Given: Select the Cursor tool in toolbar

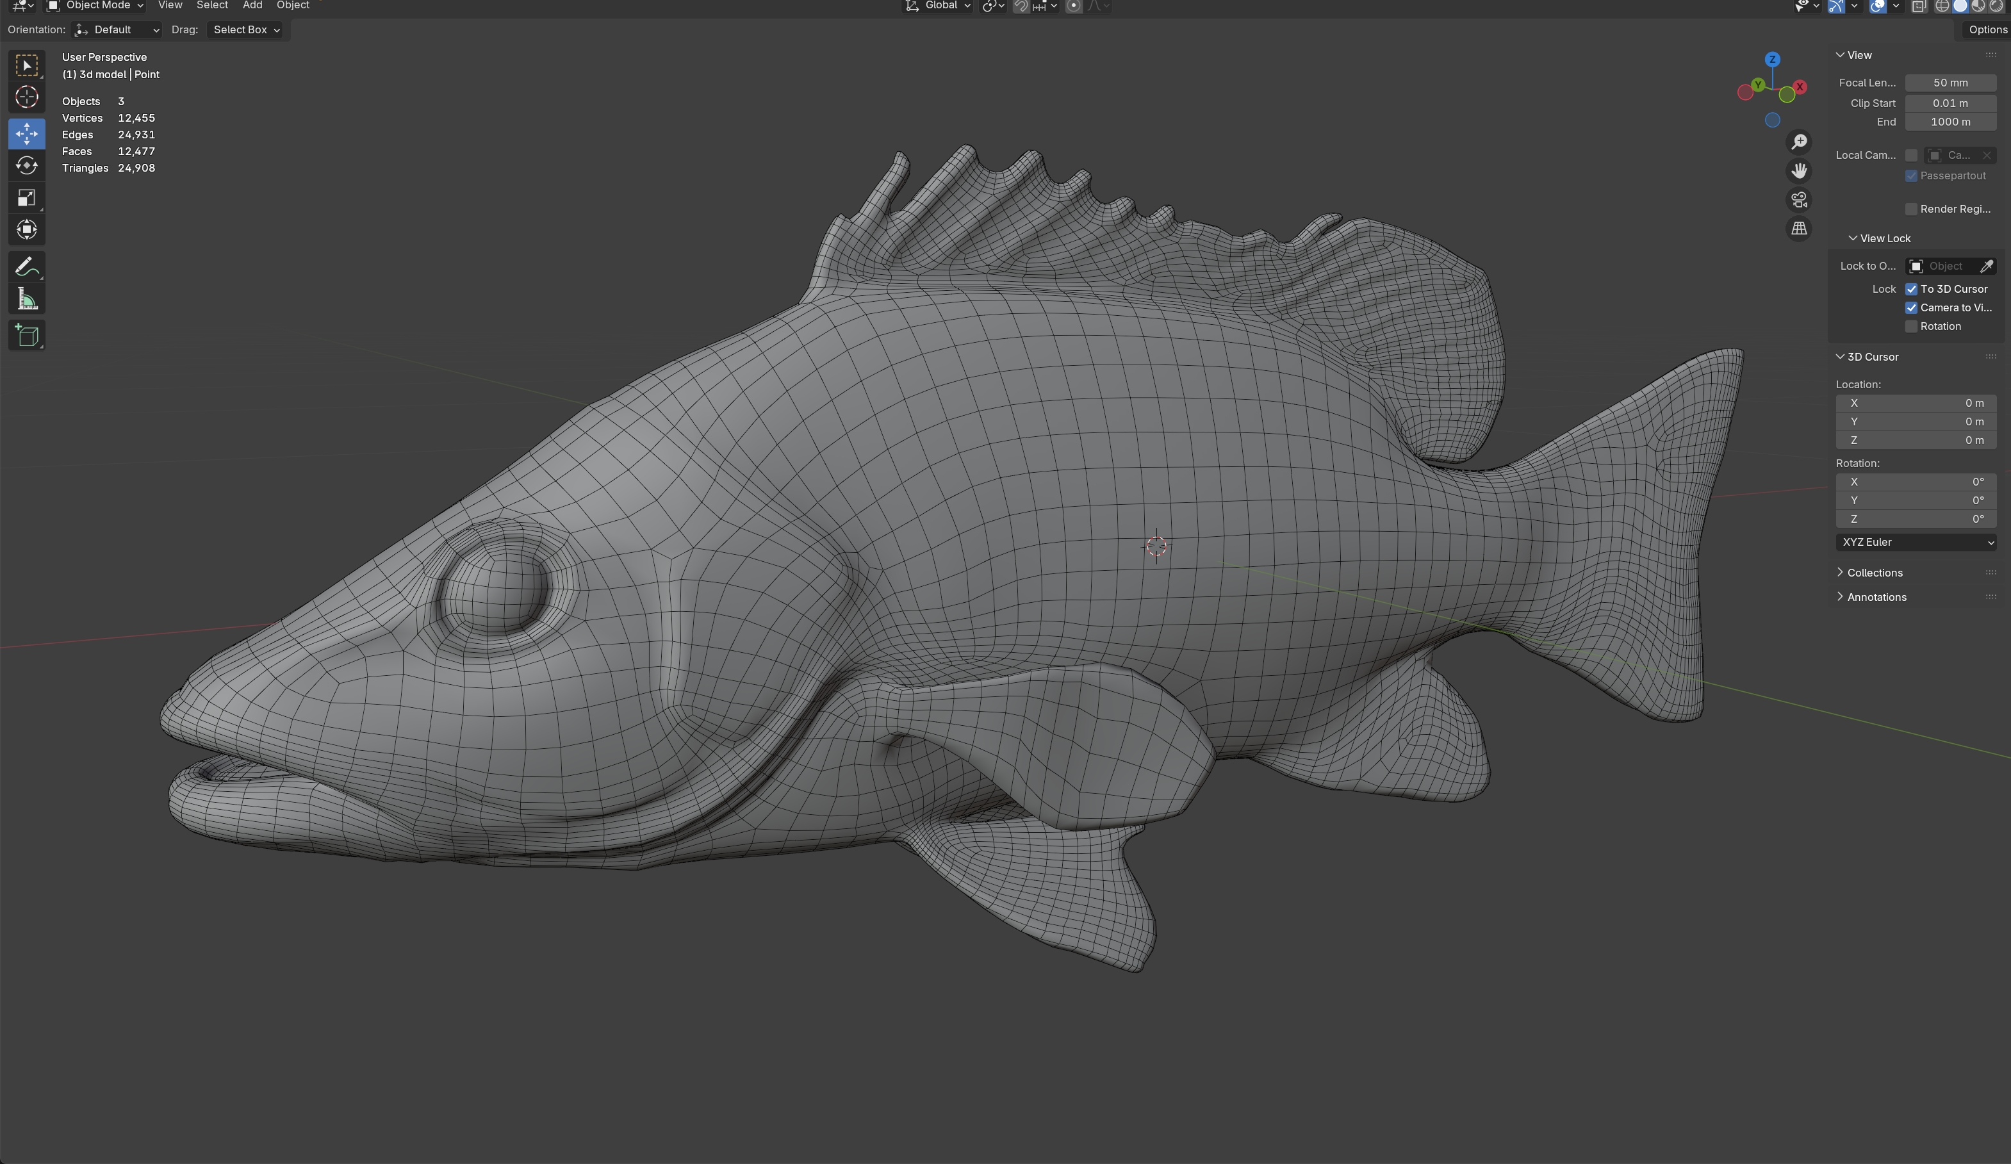Looking at the screenshot, I should tap(26, 97).
